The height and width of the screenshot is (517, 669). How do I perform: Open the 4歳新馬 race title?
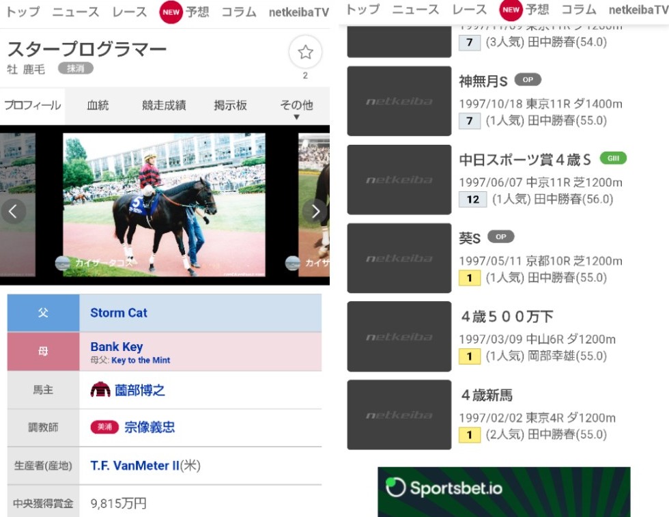point(487,395)
